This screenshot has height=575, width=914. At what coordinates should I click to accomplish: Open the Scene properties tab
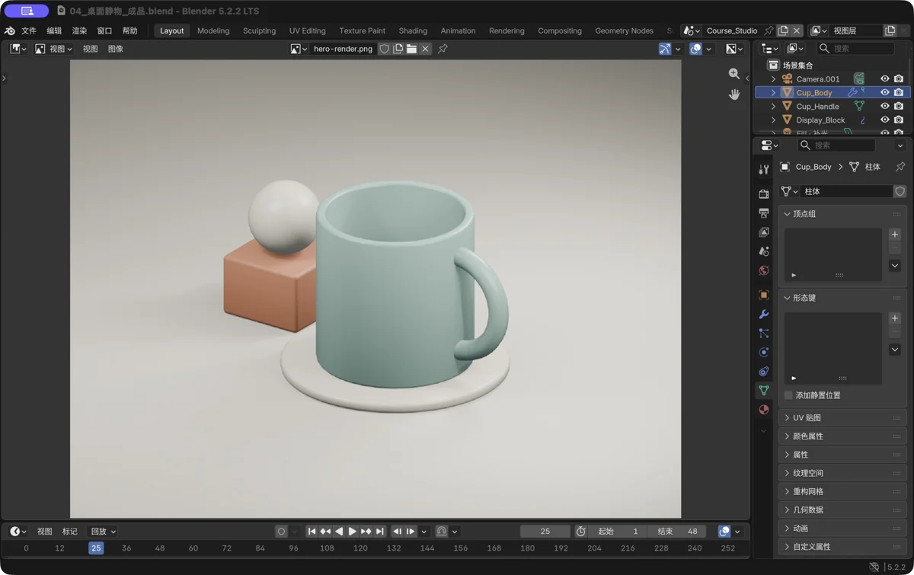(x=764, y=251)
